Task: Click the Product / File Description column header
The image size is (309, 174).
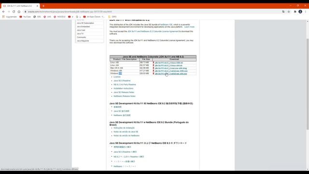Action: [x=125, y=59]
